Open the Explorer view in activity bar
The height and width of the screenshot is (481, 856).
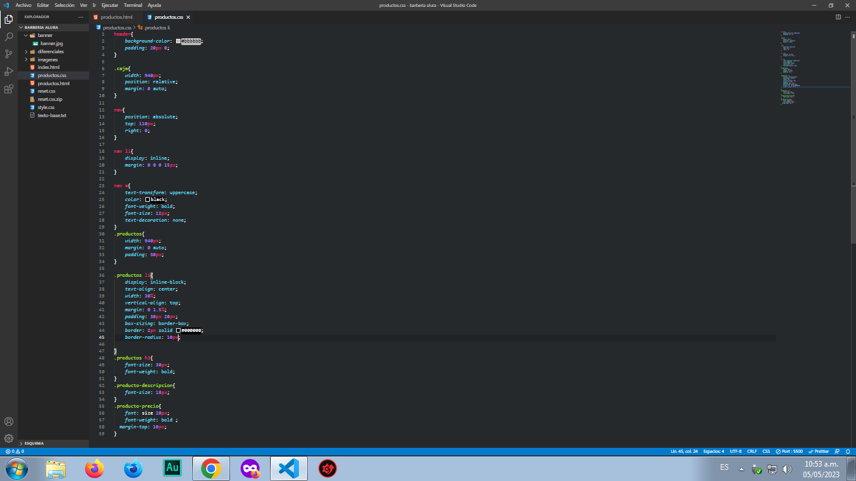coord(9,19)
